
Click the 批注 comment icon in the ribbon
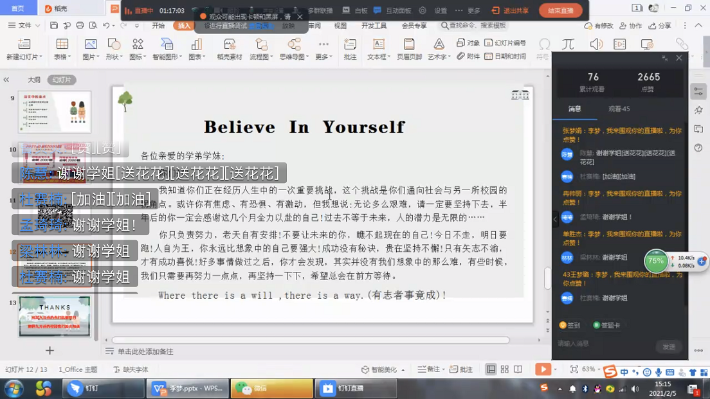click(x=350, y=44)
